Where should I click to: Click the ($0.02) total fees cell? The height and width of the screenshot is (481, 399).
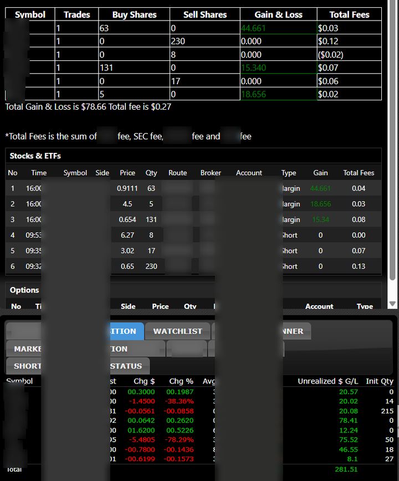(349, 55)
